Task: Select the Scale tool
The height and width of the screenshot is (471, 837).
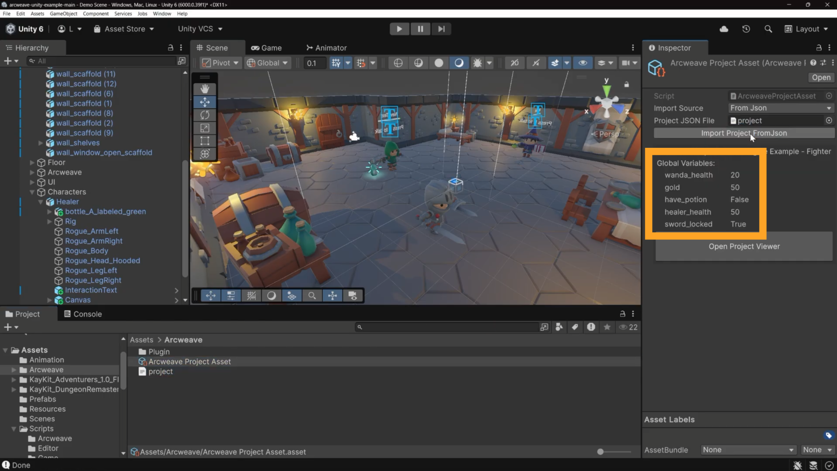Action: (204, 128)
